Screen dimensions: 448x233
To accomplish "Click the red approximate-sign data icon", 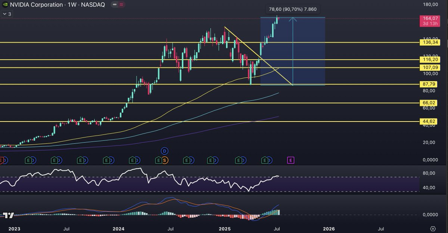I will tap(122, 5).
